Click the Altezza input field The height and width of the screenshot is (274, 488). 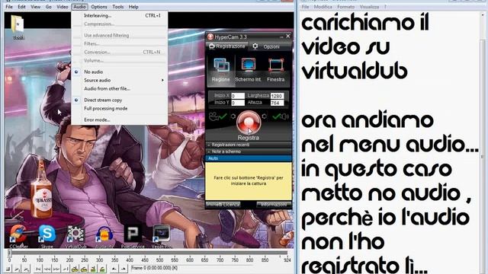pyautogui.click(x=277, y=103)
